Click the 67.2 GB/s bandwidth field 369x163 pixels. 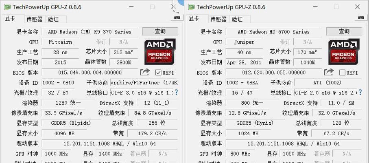coord(336,134)
